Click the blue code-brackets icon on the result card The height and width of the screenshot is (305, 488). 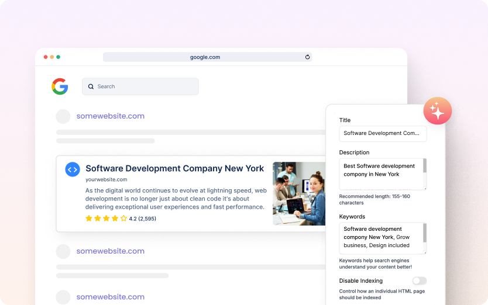pyautogui.click(x=73, y=169)
